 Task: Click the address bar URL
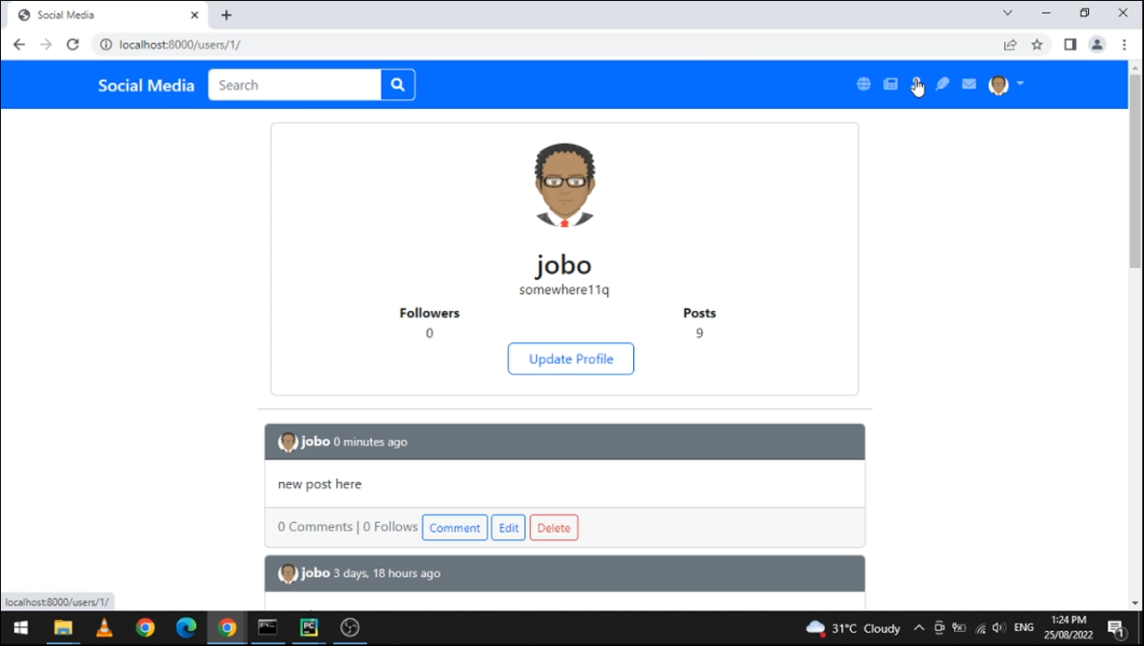pyautogui.click(x=180, y=44)
